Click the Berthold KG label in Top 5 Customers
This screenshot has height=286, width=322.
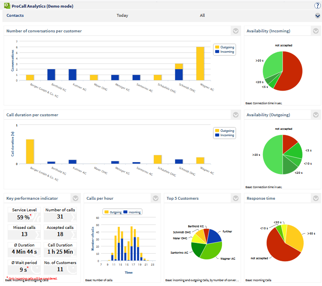click(x=196, y=226)
